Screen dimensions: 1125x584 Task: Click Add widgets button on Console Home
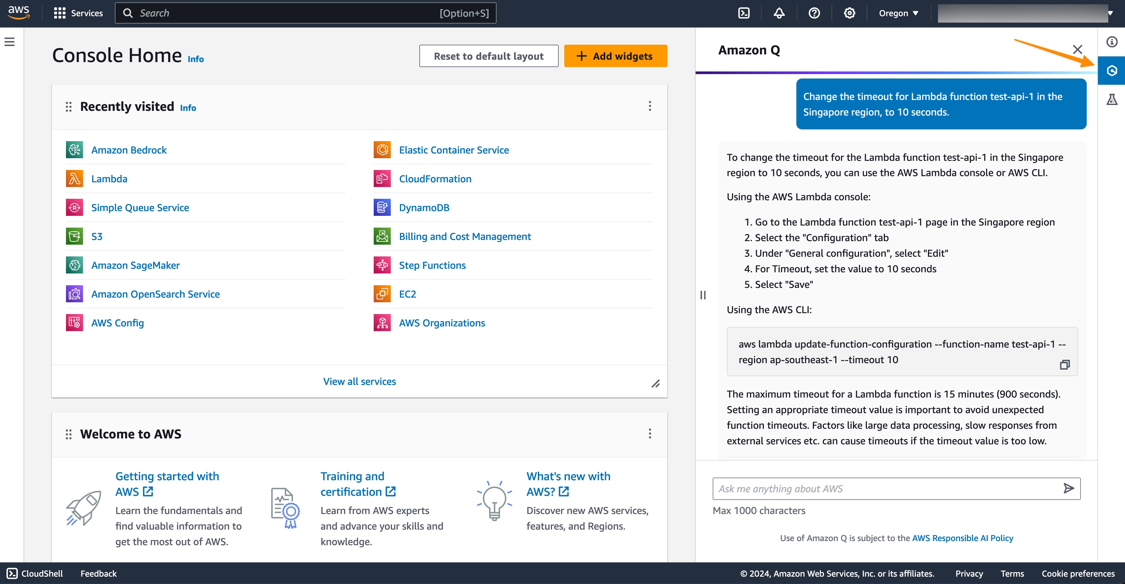pyautogui.click(x=616, y=56)
